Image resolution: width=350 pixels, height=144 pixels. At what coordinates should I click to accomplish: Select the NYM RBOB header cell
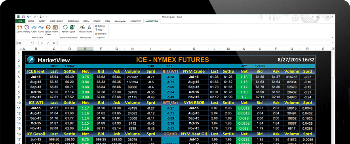pyautogui.click(x=194, y=103)
